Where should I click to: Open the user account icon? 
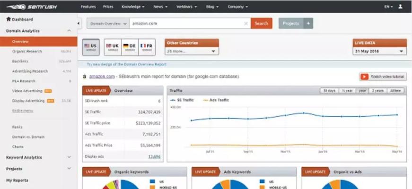click(x=400, y=7)
